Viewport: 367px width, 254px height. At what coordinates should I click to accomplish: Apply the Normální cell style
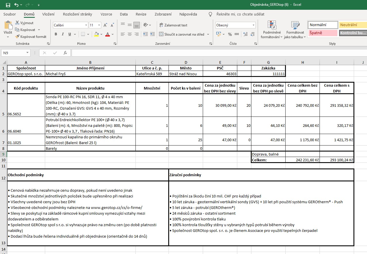[322, 25]
